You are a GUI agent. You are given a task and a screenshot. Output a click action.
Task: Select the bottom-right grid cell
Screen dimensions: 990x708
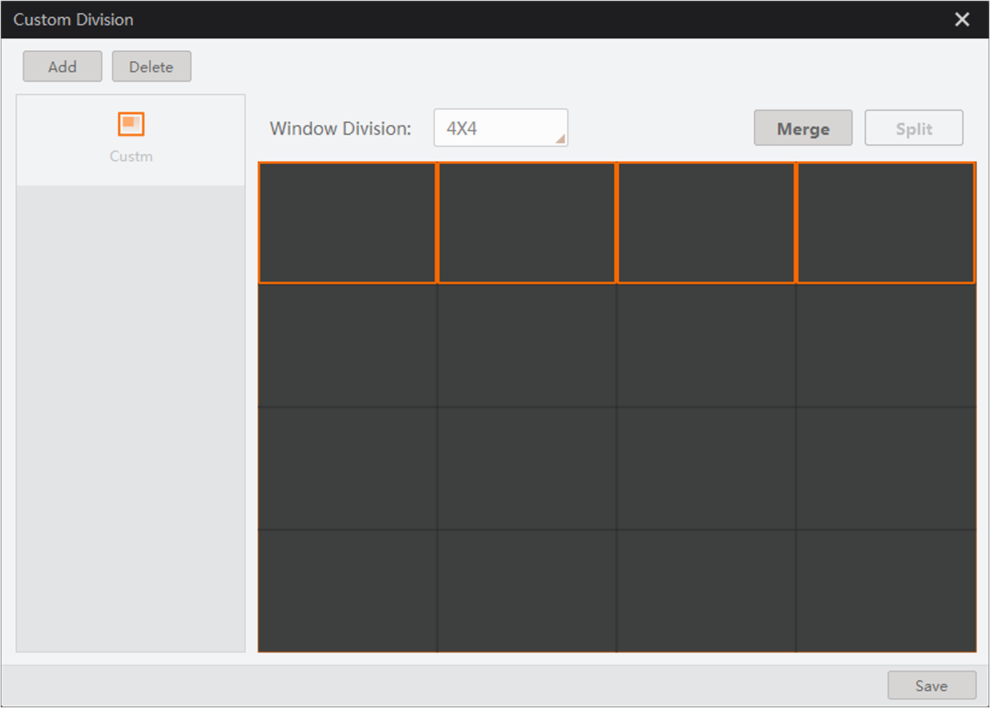[886, 591]
